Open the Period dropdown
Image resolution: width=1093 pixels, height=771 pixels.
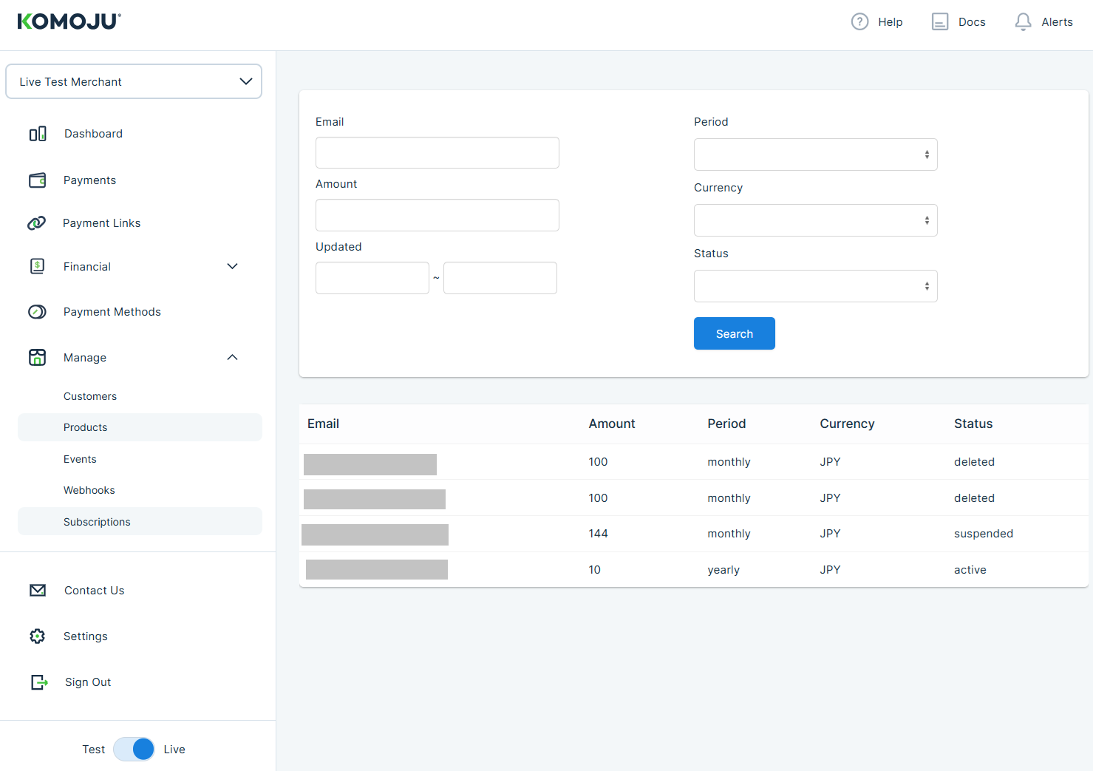pos(815,154)
